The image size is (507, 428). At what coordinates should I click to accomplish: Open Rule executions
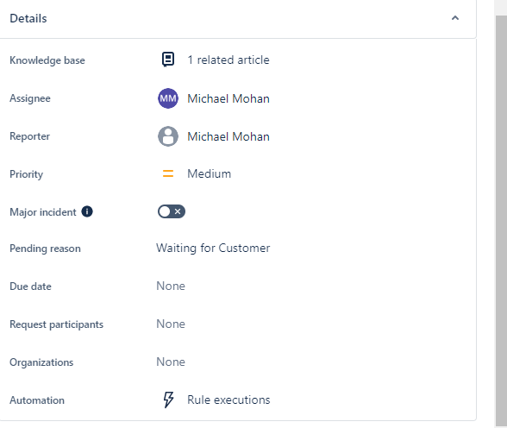pyautogui.click(x=228, y=400)
